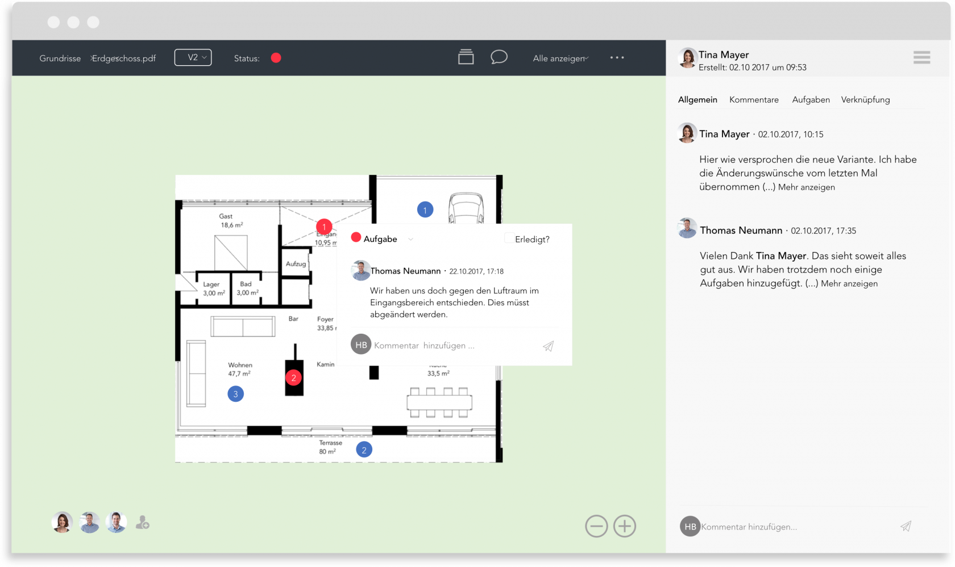Screen dimensions: 955x567
Task: Select blue comment marker 2 on Terrasse
Action: [x=364, y=450]
